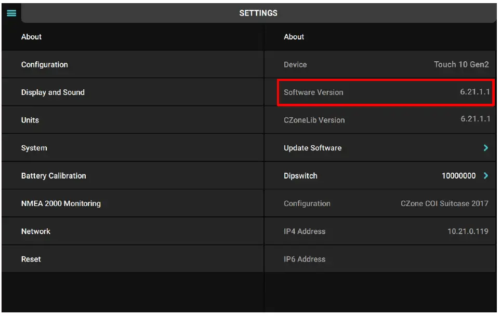Open the Update Software row
Image resolution: width=501 pixels, height=316 pixels.
(x=379, y=148)
